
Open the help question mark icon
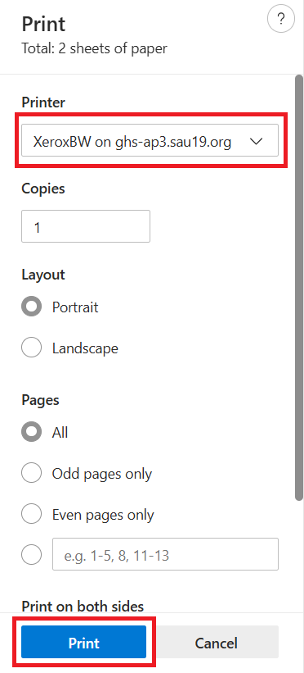281,20
